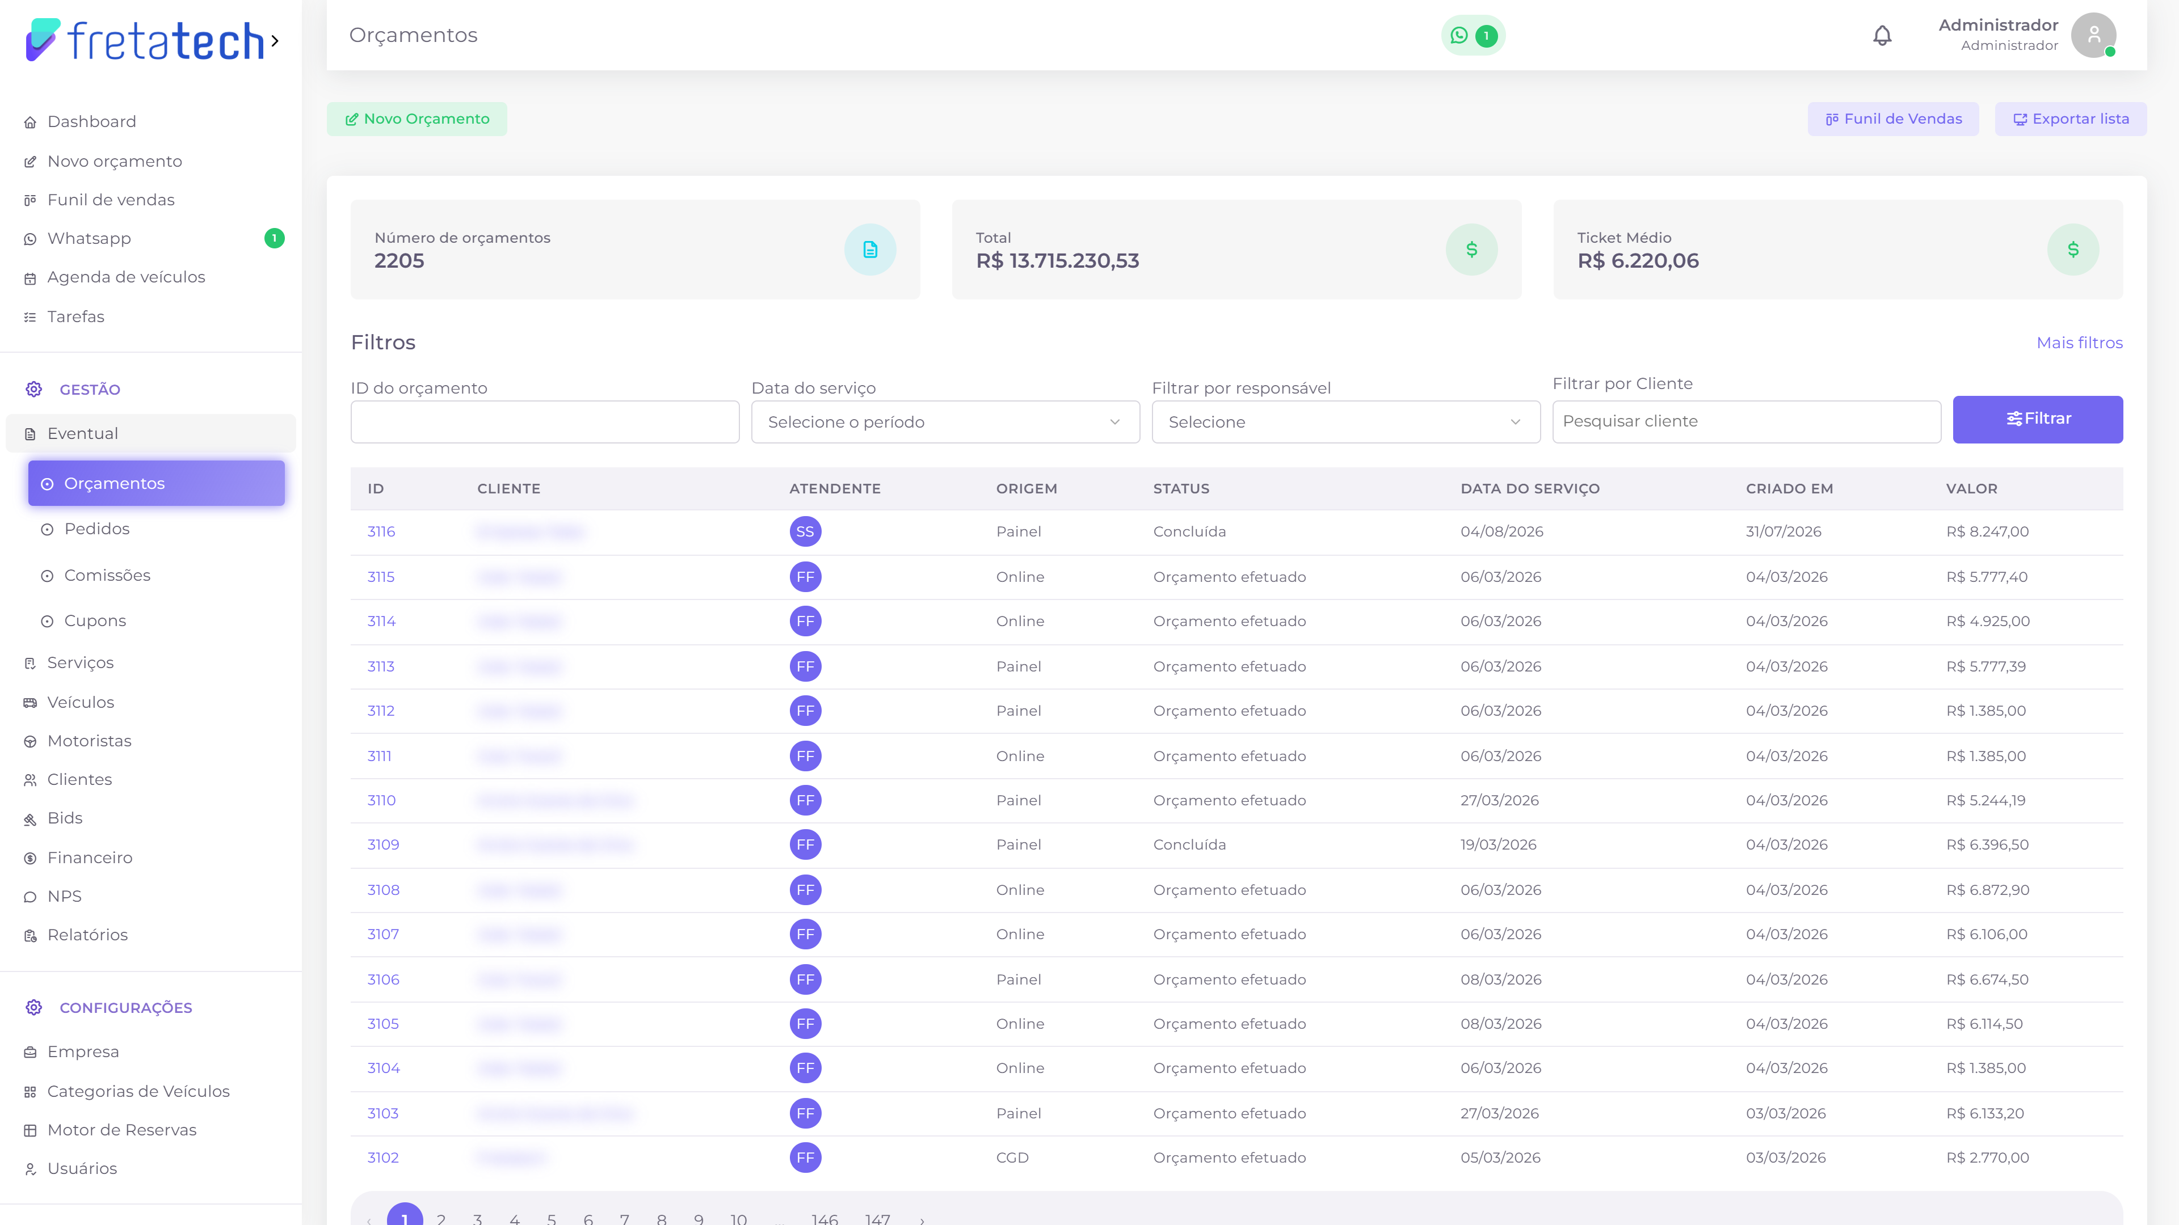Click the WhatsApp indicator in the header
Image resolution: width=2179 pixels, height=1225 pixels.
[x=1473, y=36]
